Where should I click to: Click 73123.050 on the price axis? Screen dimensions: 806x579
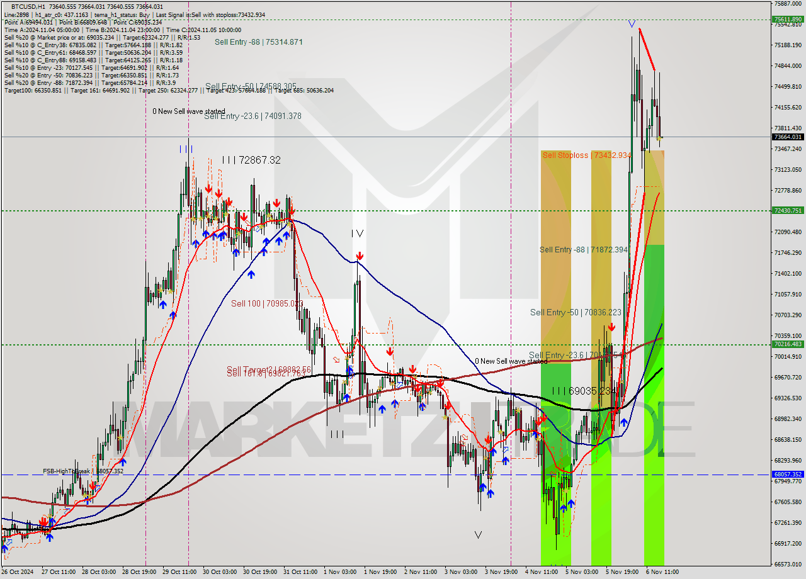tap(788, 170)
